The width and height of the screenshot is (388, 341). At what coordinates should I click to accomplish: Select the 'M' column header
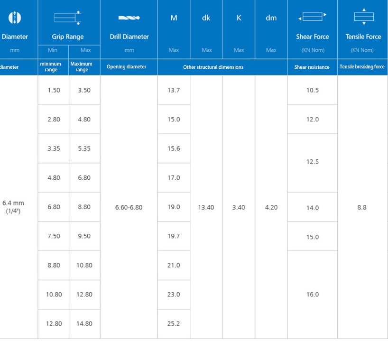(x=174, y=18)
